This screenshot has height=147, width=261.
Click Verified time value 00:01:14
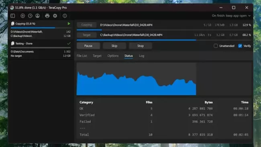pyautogui.click(x=241, y=115)
